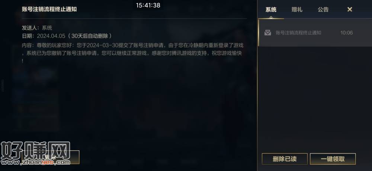Viewport: 372px width, 171px height.
Task: Click the 删除已读 button
Action: point(285,159)
